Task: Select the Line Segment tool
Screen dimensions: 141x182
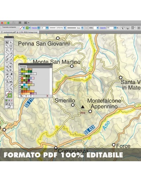Action: click(7, 53)
